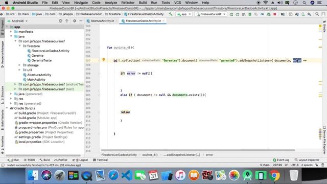Click the Collapse All icon in the Project panel
This screenshot has height=184, width=327.
(x=67, y=21)
